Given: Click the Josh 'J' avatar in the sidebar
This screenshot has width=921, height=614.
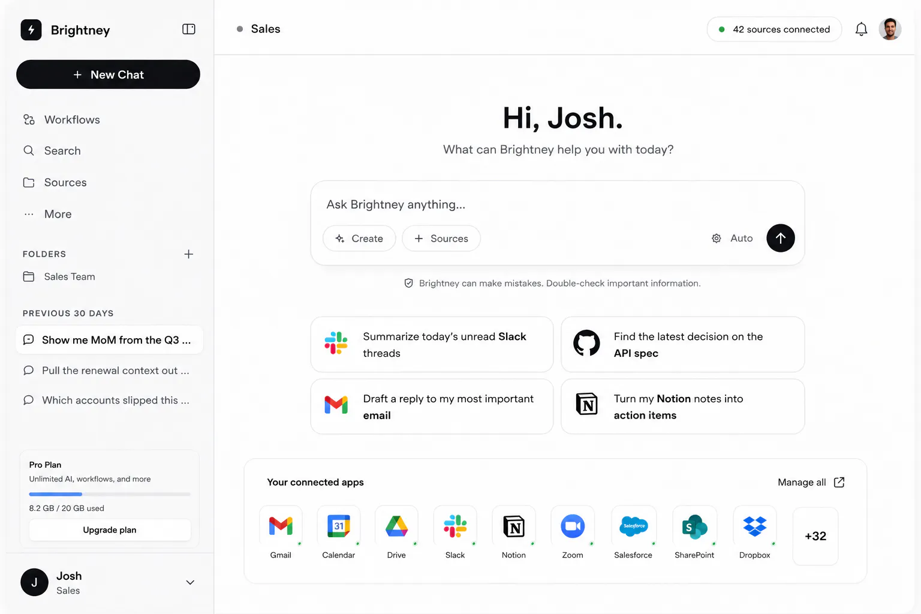Looking at the screenshot, I should tap(34, 582).
